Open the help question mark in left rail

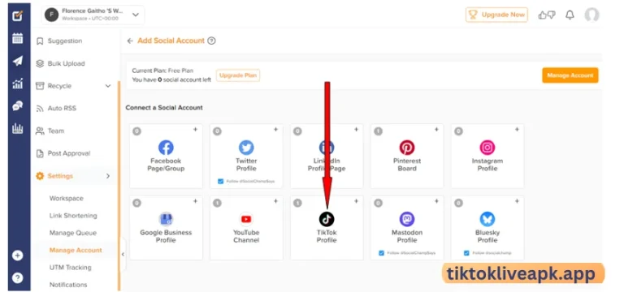[x=18, y=277]
